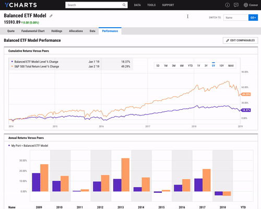Click the YTD column header
The width and height of the screenshot is (261, 209).
point(243,207)
